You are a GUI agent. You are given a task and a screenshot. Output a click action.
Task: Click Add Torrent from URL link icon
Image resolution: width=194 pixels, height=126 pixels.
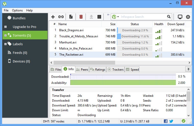(x=61, y=17)
